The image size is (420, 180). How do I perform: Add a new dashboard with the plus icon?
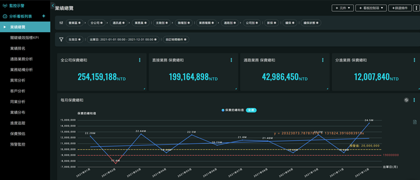(44, 16)
